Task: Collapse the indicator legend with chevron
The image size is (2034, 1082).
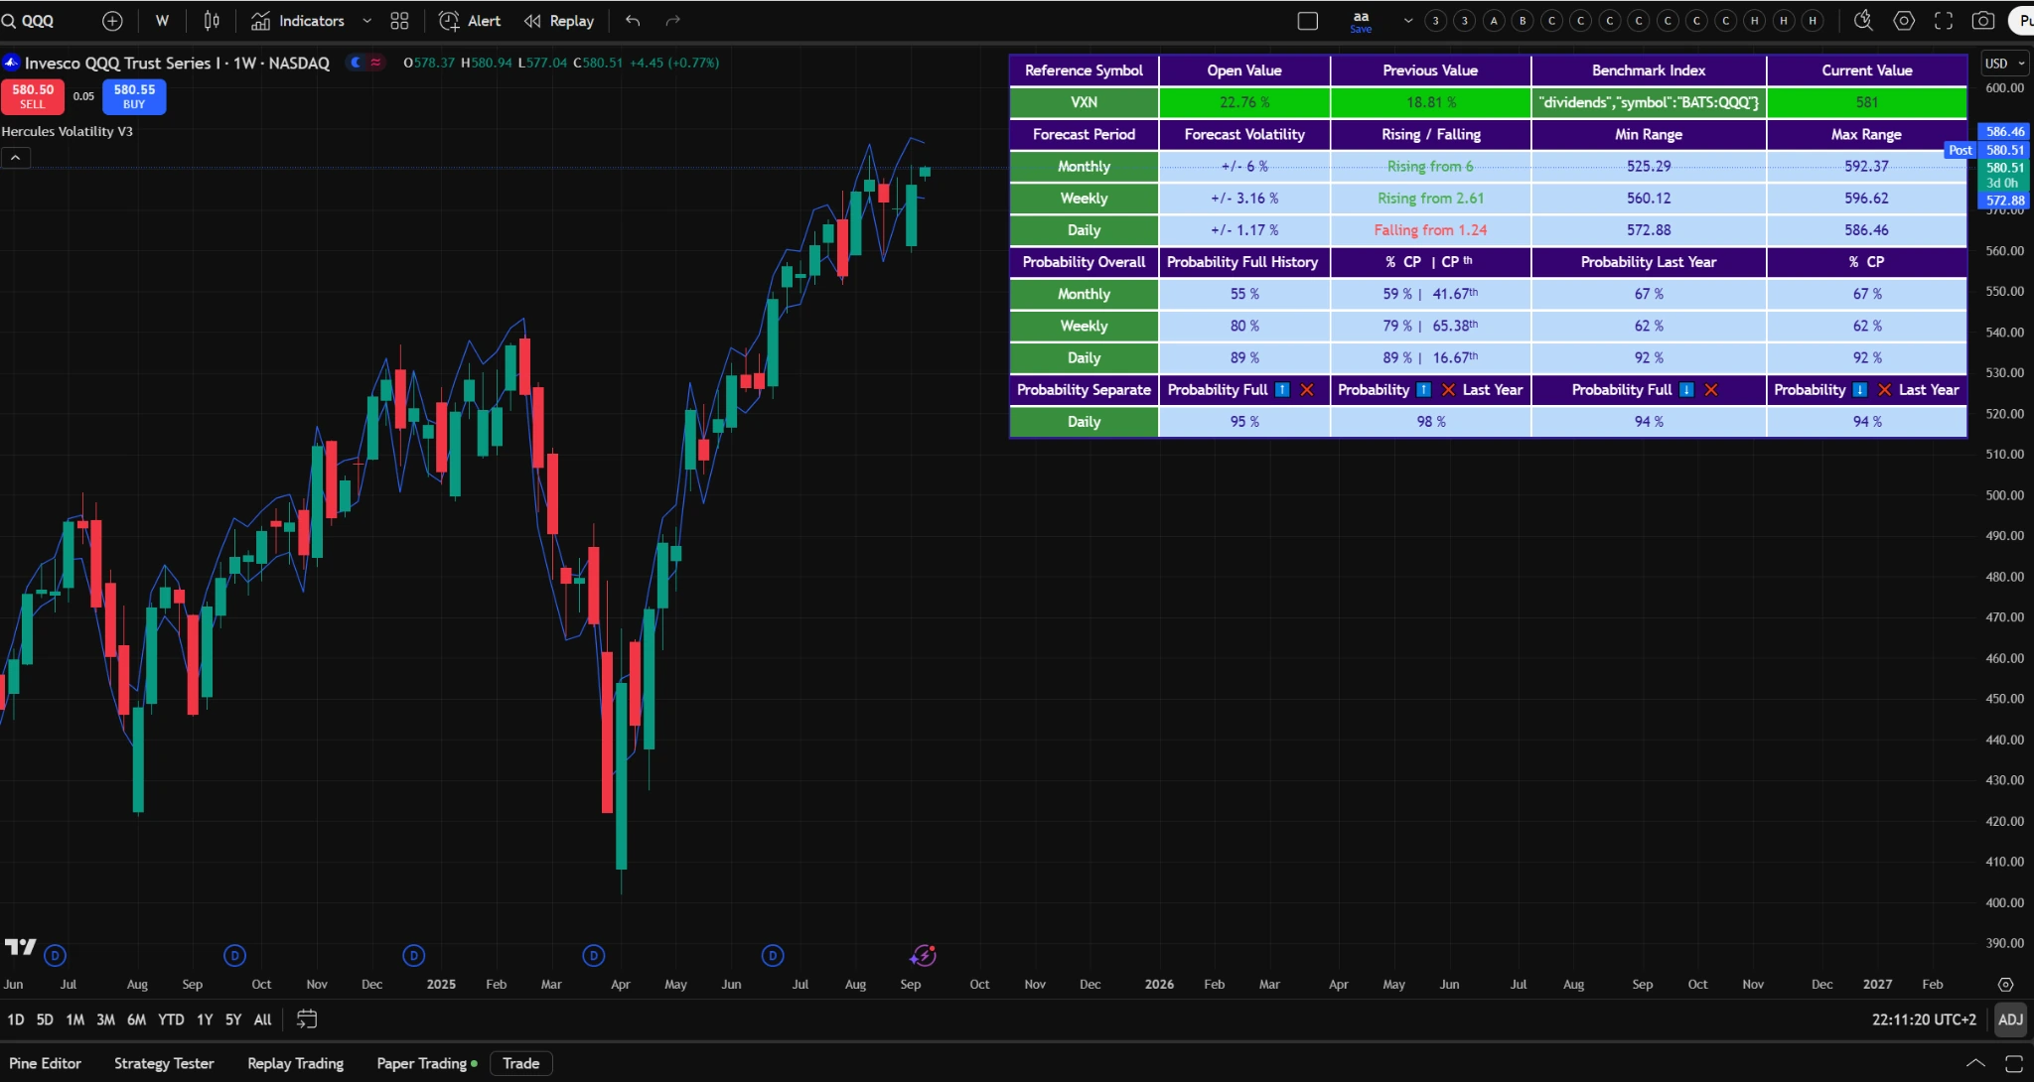Action: 16,158
